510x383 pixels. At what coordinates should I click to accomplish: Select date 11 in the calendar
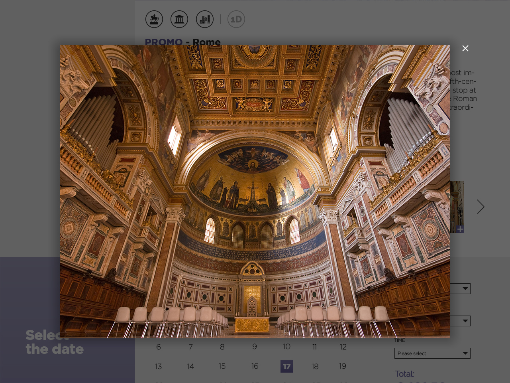point(315,347)
